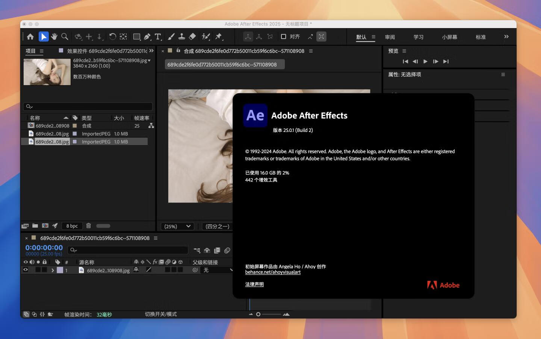Create a new folder in the Project panel
Screen dimensions: 541x339
(x=35, y=225)
